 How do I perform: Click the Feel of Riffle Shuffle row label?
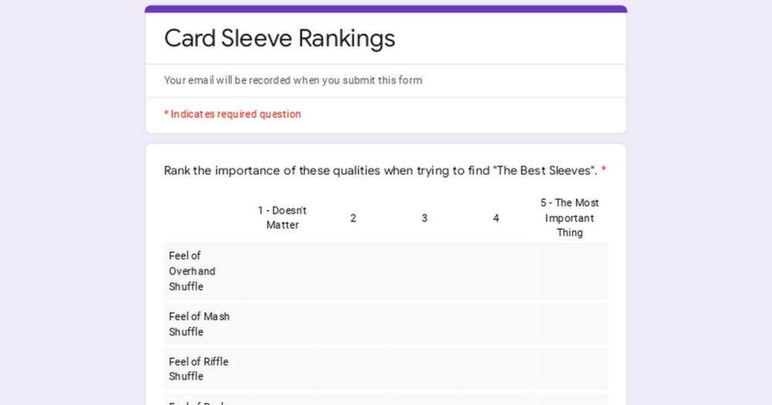[x=198, y=369]
